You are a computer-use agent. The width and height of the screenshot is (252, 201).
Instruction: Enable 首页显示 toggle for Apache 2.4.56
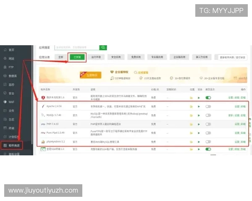[208, 106]
